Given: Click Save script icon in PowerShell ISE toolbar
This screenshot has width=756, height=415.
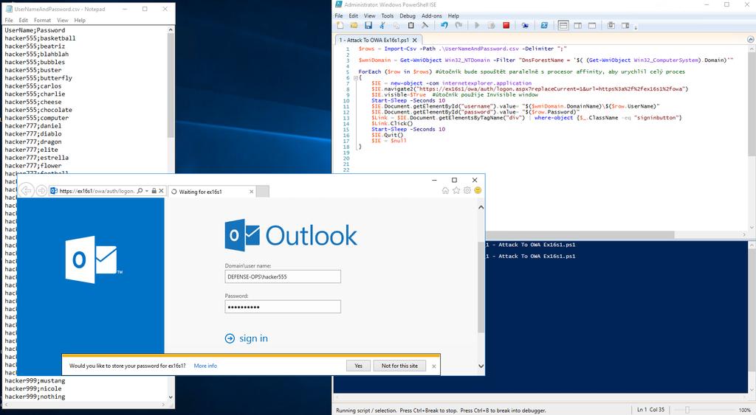Looking at the screenshot, I should [368, 26].
